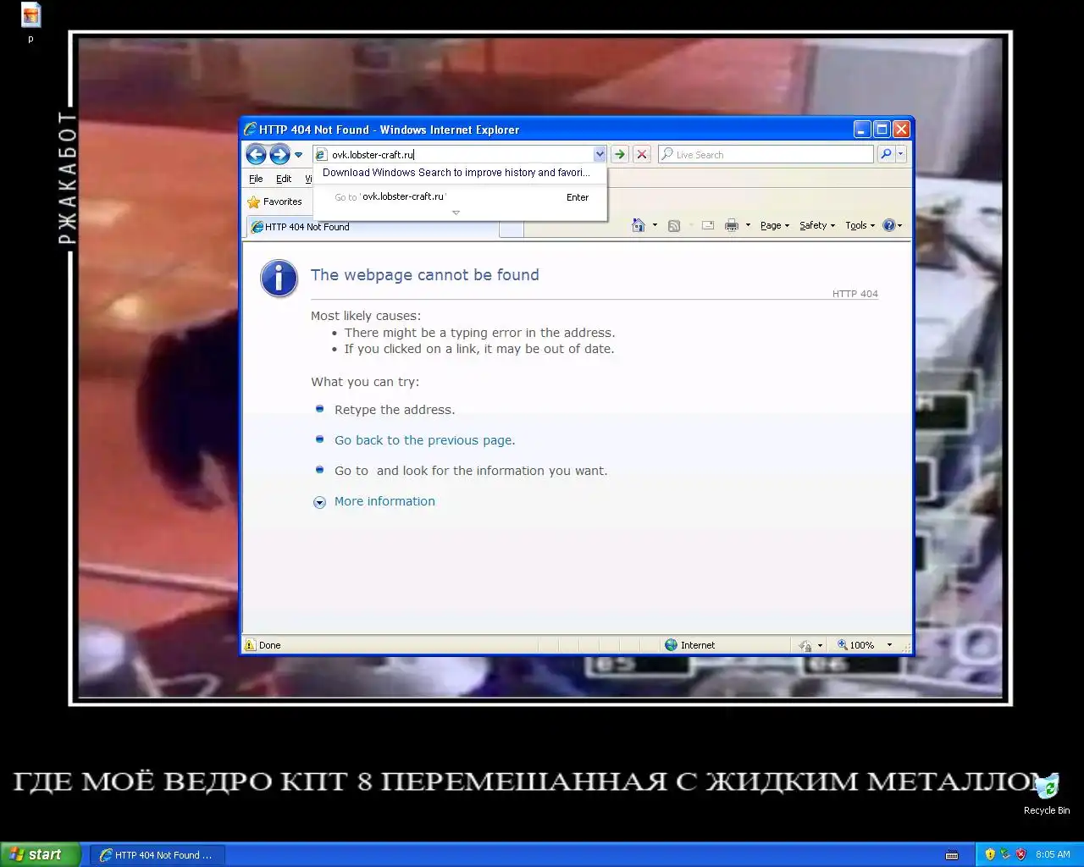
Task: Open the zoom level 100% button
Action: 855,645
